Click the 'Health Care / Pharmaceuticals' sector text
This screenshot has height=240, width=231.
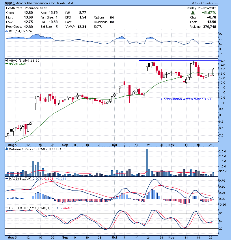[27, 8]
